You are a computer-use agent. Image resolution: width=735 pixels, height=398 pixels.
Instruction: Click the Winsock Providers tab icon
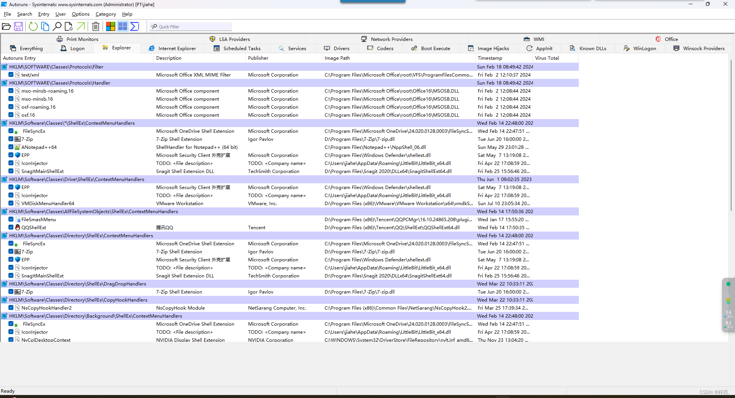pos(676,48)
